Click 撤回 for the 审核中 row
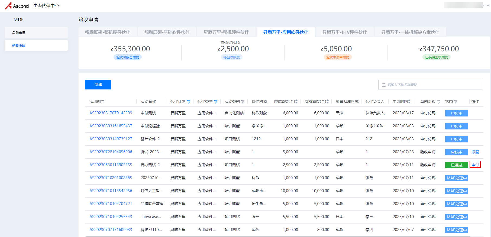Image resolution: width=491 pixels, height=237 pixels. point(475,152)
